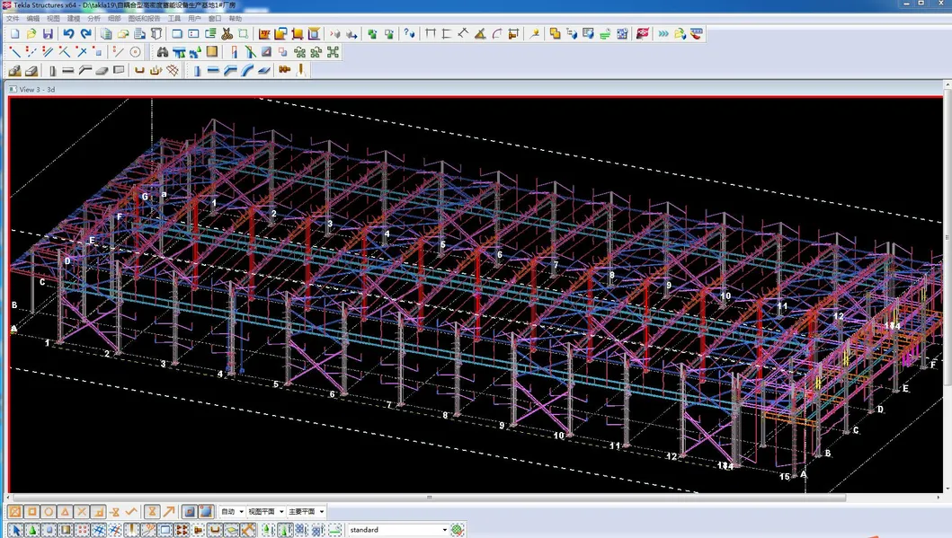Undo the last modeling action

(x=66, y=33)
